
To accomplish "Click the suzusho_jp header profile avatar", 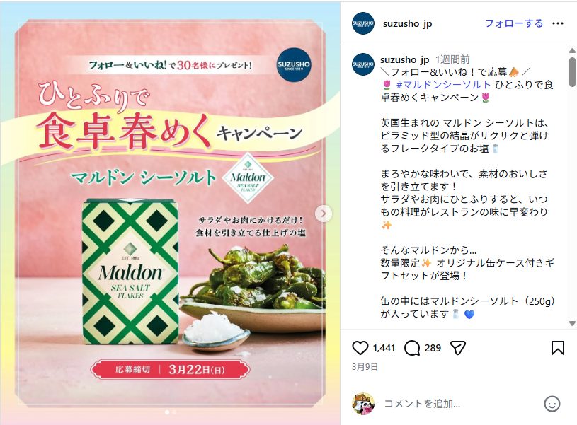I will click(362, 23).
